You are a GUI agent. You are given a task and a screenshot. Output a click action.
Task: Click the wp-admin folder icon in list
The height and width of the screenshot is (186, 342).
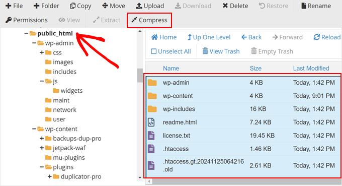pos(152,83)
